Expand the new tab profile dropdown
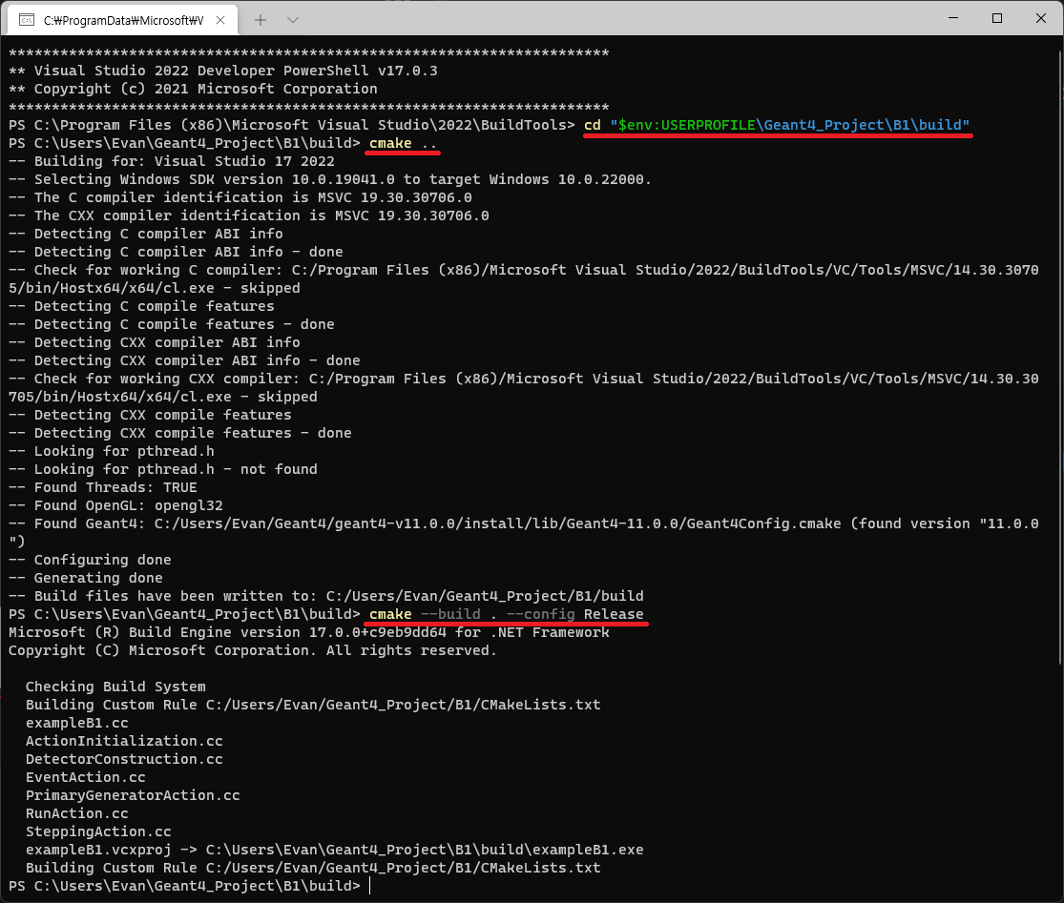The height and width of the screenshot is (903, 1064). pos(292,19)
